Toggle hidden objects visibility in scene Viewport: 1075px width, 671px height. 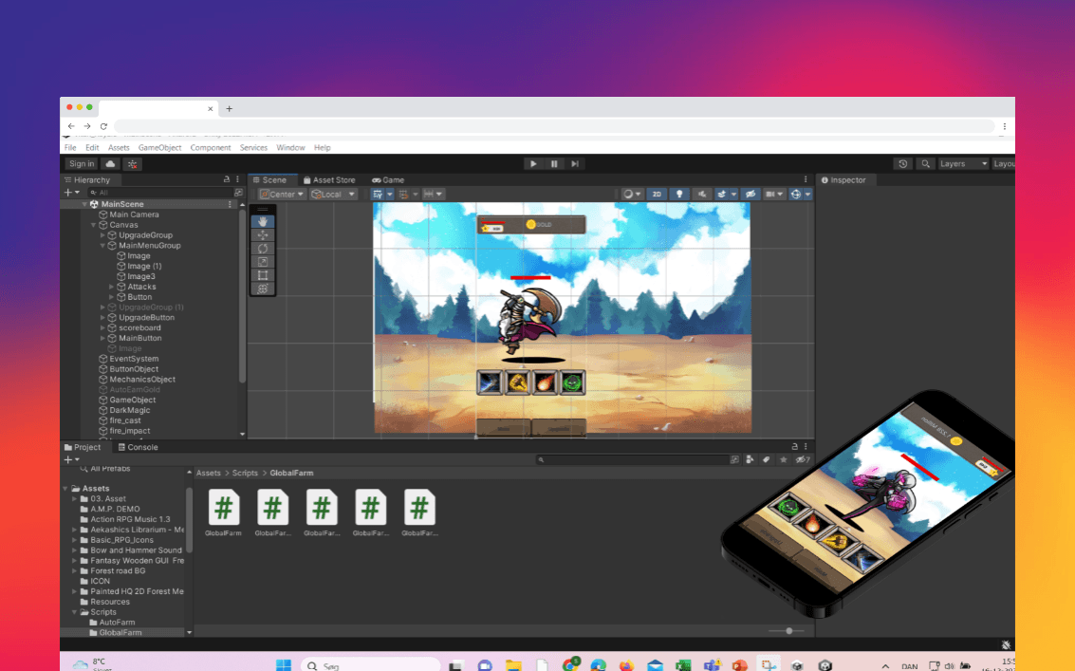[751, 195]
